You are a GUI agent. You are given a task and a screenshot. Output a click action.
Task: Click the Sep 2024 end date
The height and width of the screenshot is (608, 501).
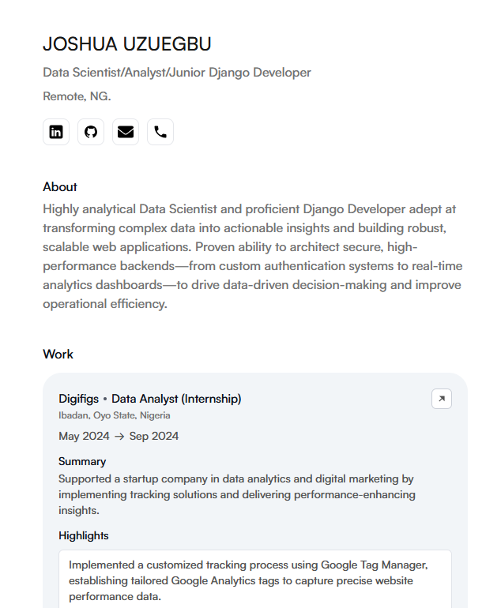154,436
